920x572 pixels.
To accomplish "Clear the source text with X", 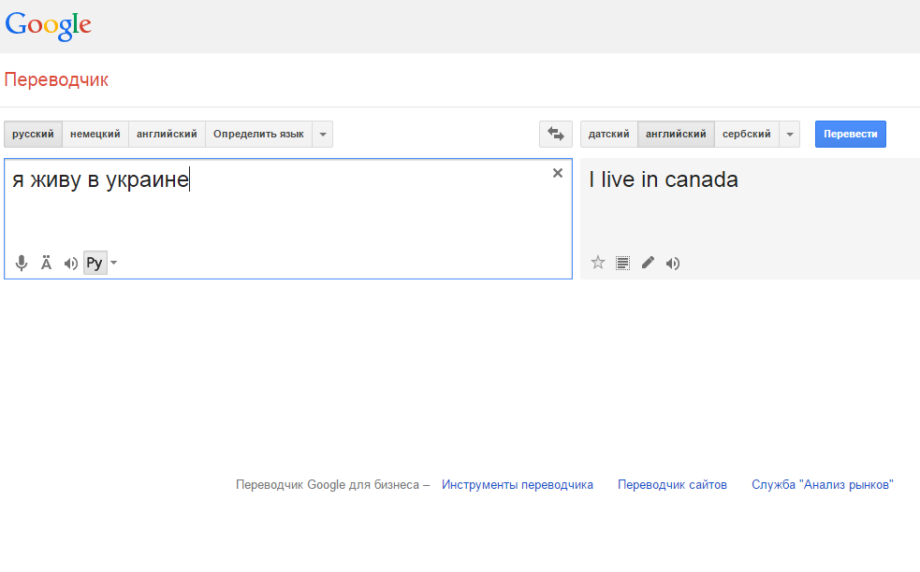I will 558,173.
